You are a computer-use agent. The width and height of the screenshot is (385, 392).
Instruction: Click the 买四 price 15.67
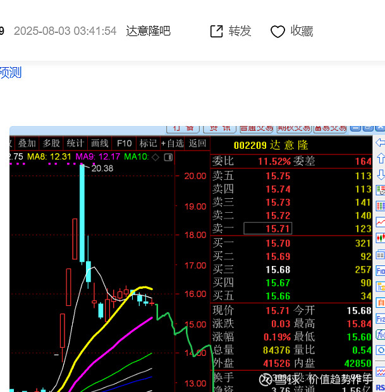coord(278,283)
